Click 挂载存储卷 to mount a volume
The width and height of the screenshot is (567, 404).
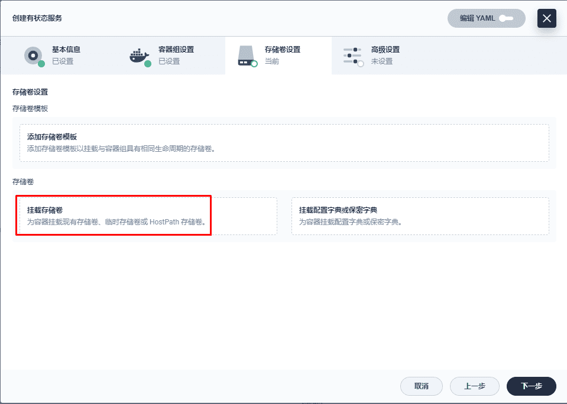pos(148,216)
